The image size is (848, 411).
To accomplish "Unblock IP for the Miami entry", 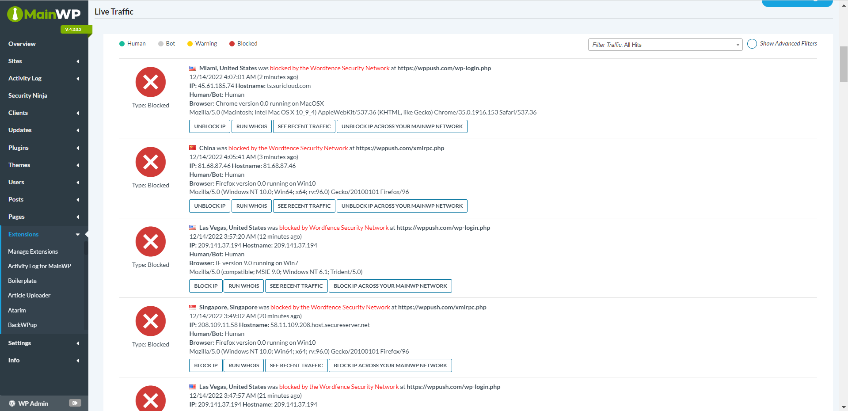I will 209,126.
